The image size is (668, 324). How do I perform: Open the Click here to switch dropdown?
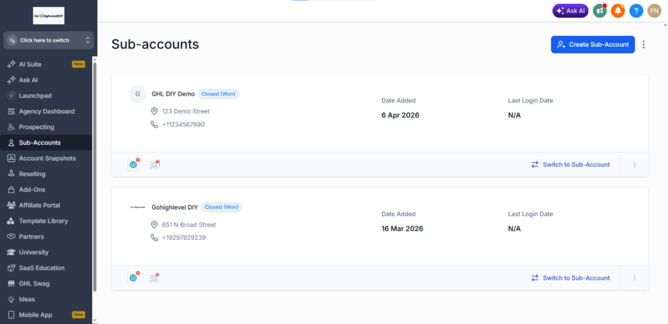coord(48,40)
